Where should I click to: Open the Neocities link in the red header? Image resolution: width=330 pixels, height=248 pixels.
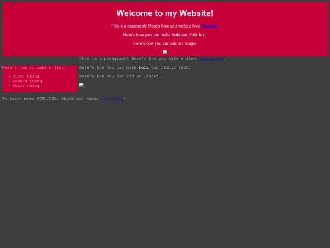(x=210, y=26)
